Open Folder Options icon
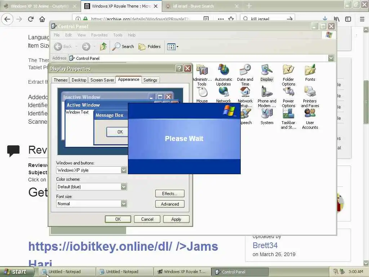The width and height of the screenshot is (369, 277). pos(288,75)
